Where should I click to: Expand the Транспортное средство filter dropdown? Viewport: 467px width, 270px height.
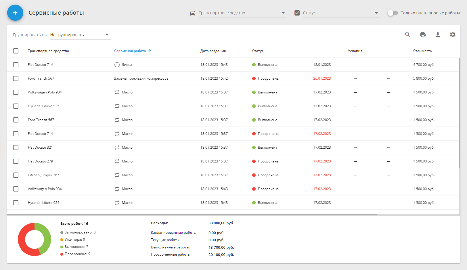click(x=283, y=13)
